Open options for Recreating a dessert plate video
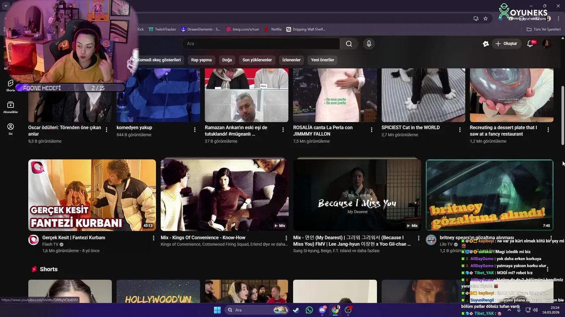This screenshot has height=317, width=565. pyautogui.click(x=548, y=130)
